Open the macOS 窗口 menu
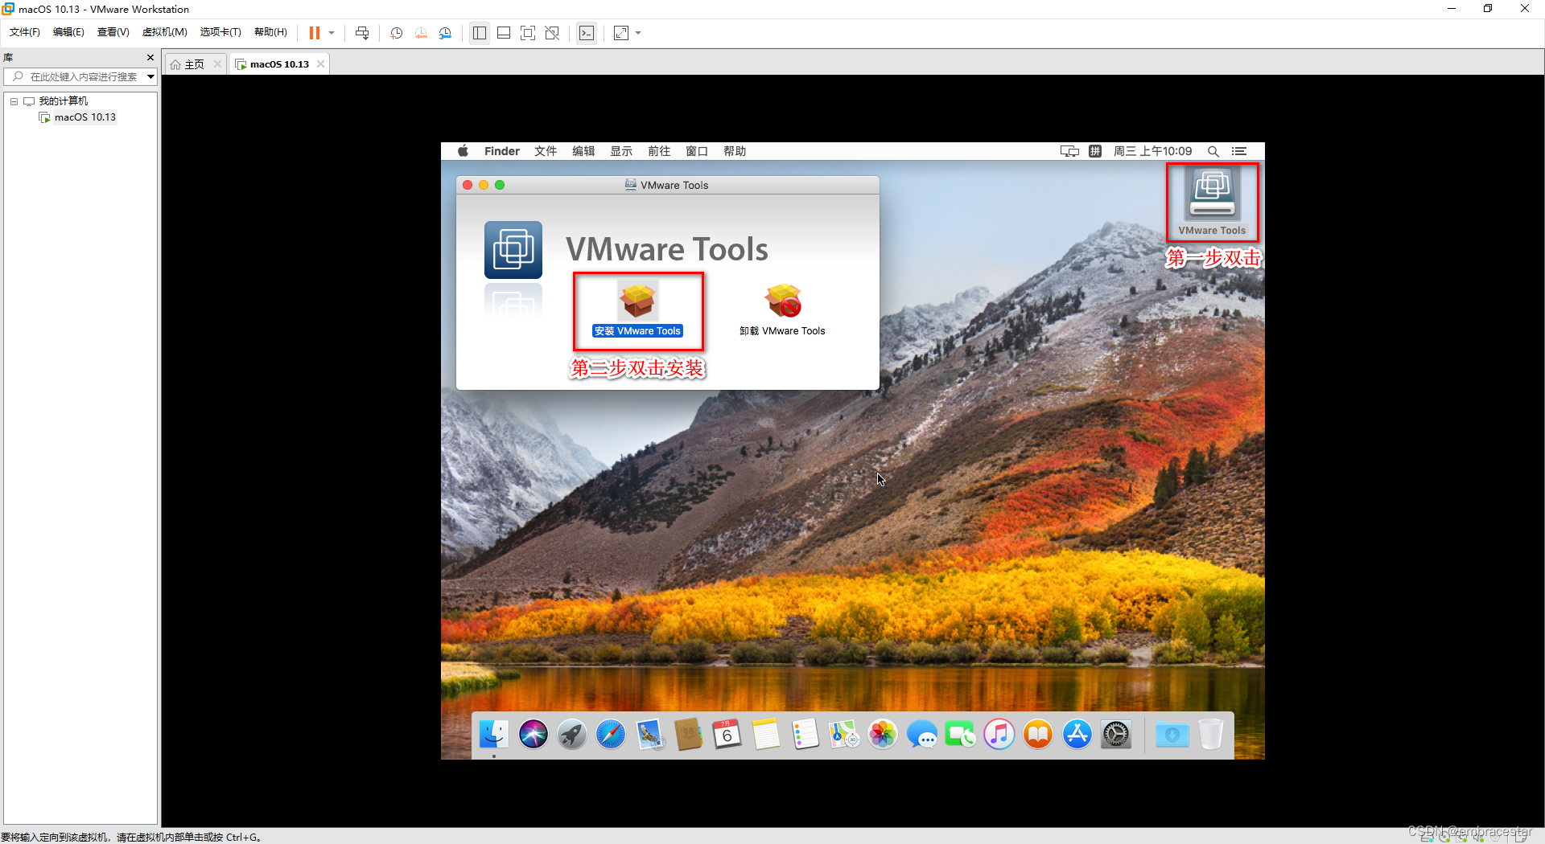The width and height of the screenshot is (1545, 844). point(697,151)
